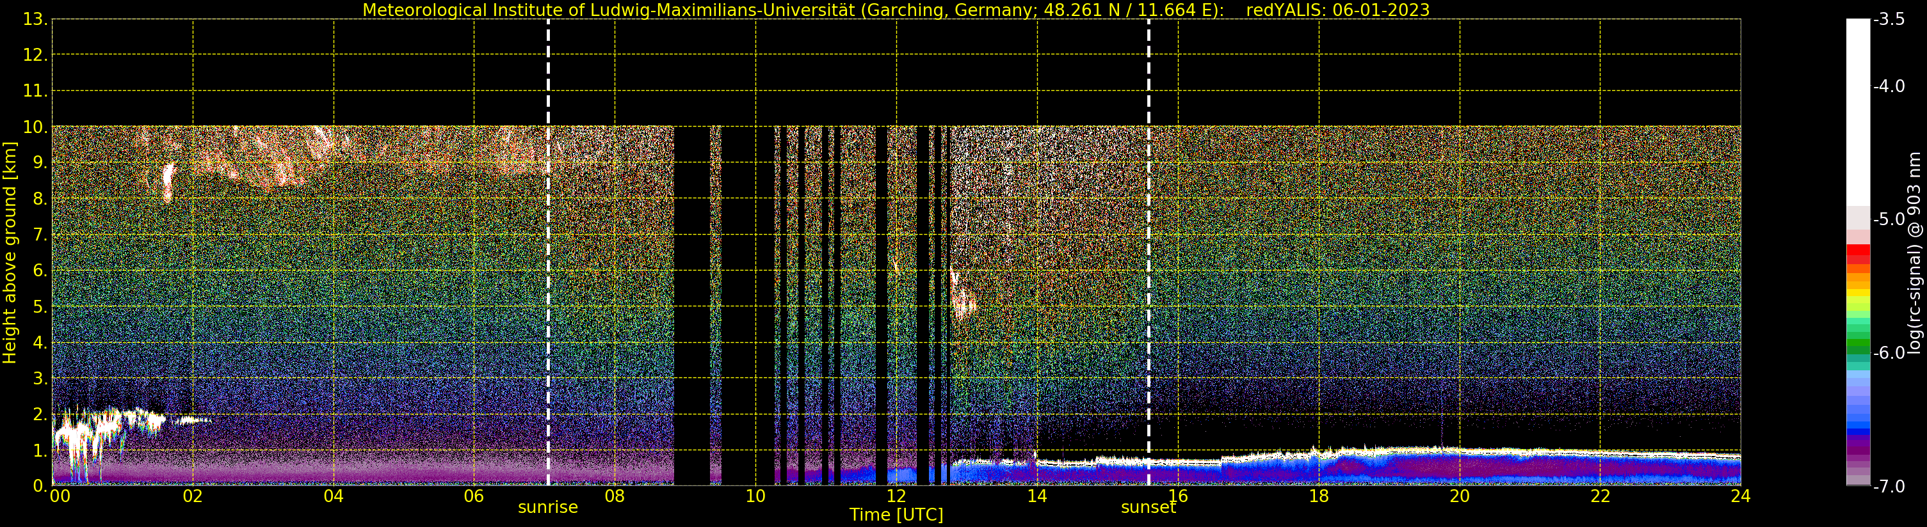Click the -4.0 colorbar tick label
Viewport: 1927px width, 527px height.
pos(1889,87)
